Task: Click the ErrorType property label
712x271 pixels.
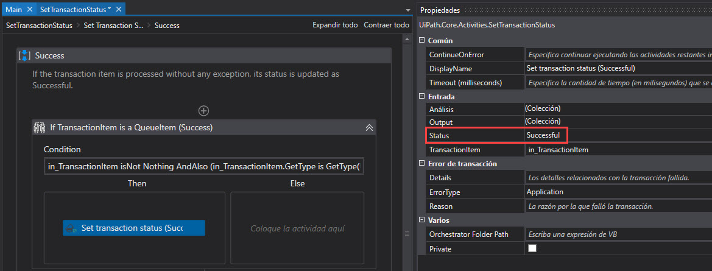Action: pyautogui.click(x=445, y=192)
